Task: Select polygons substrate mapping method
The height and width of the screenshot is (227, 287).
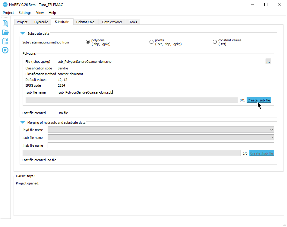Action: (x=88, y=42)
